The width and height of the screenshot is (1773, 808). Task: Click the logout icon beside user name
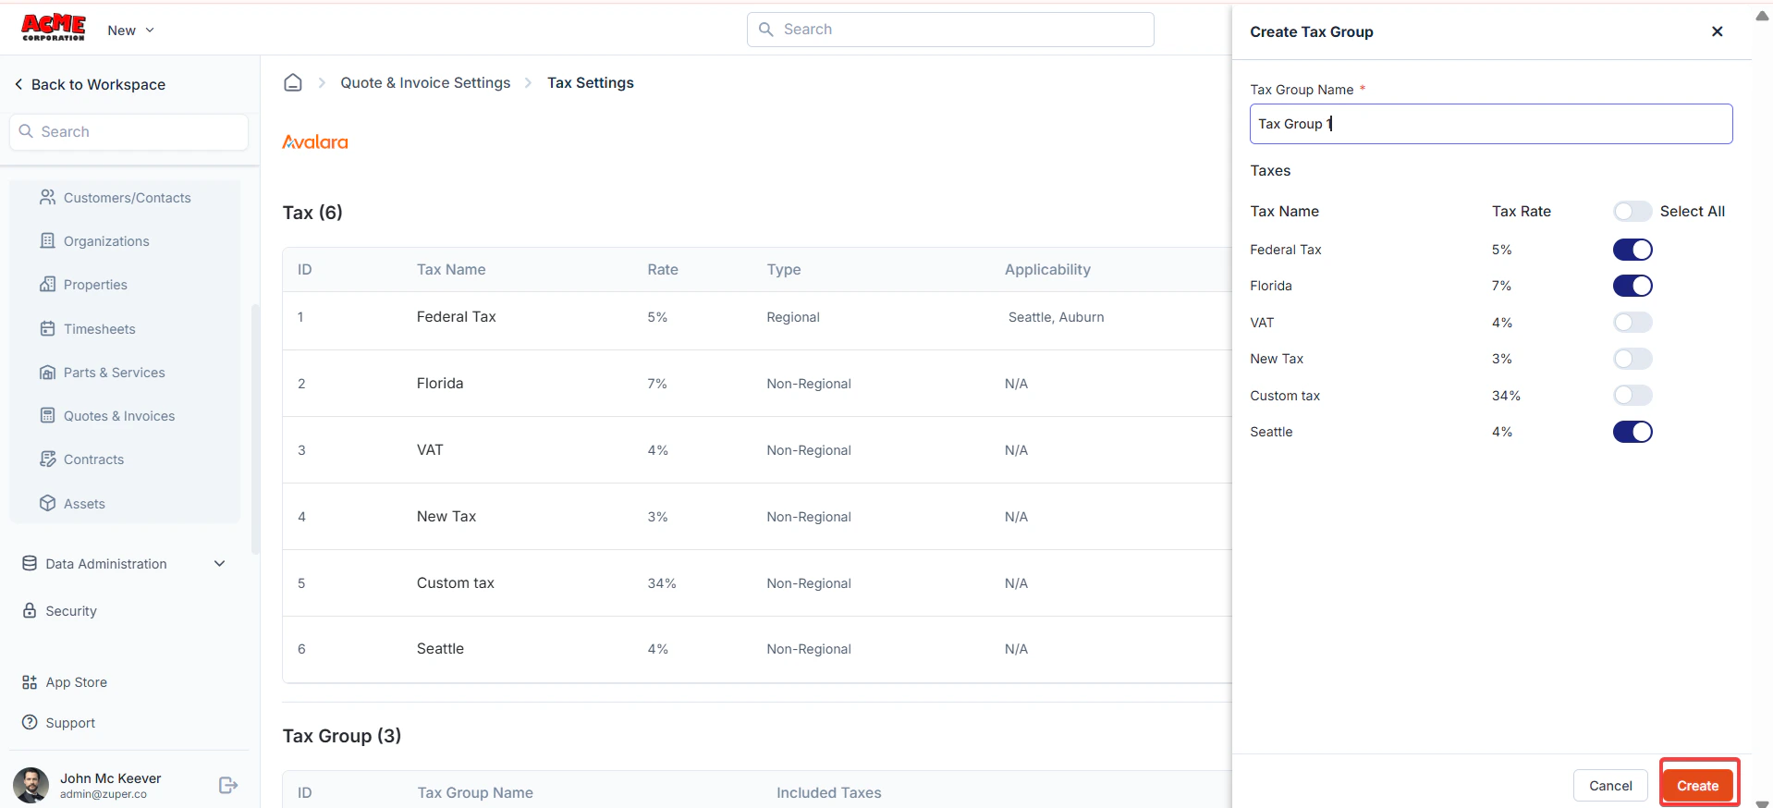[x=228, y=785]
